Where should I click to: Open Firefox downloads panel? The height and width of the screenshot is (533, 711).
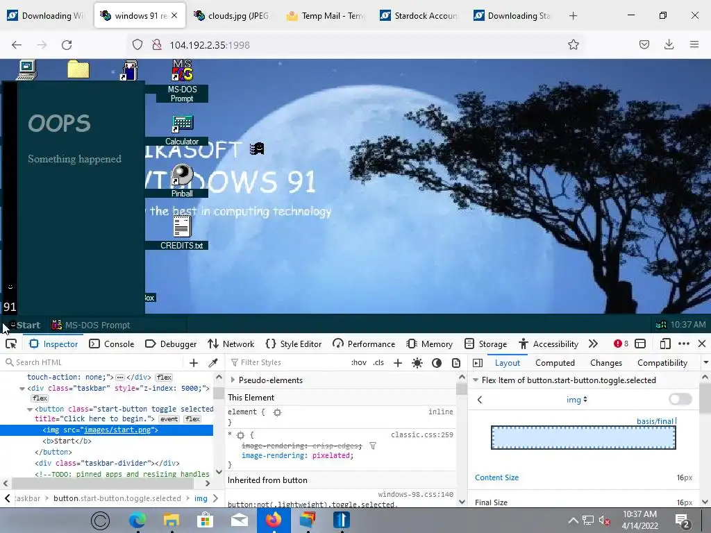[669, 44]
